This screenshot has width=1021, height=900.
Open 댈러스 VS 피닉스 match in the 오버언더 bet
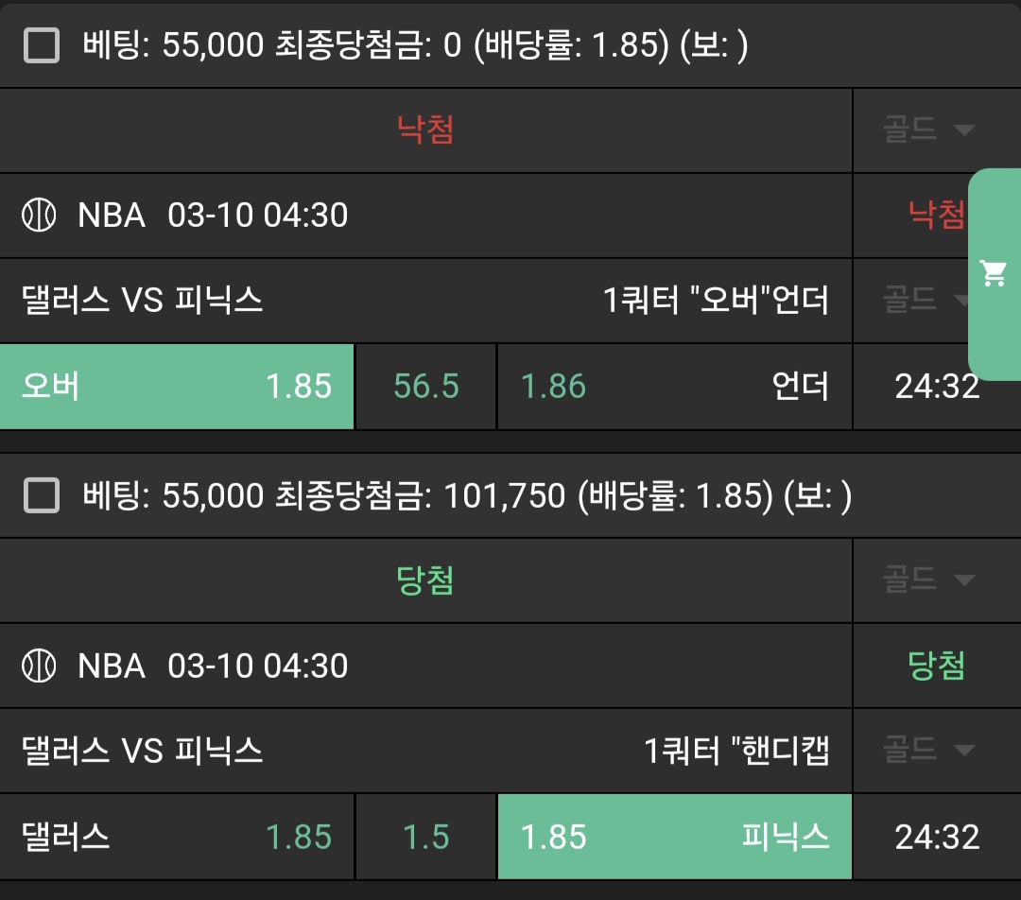pyautogui.click(x=142, y=301)
